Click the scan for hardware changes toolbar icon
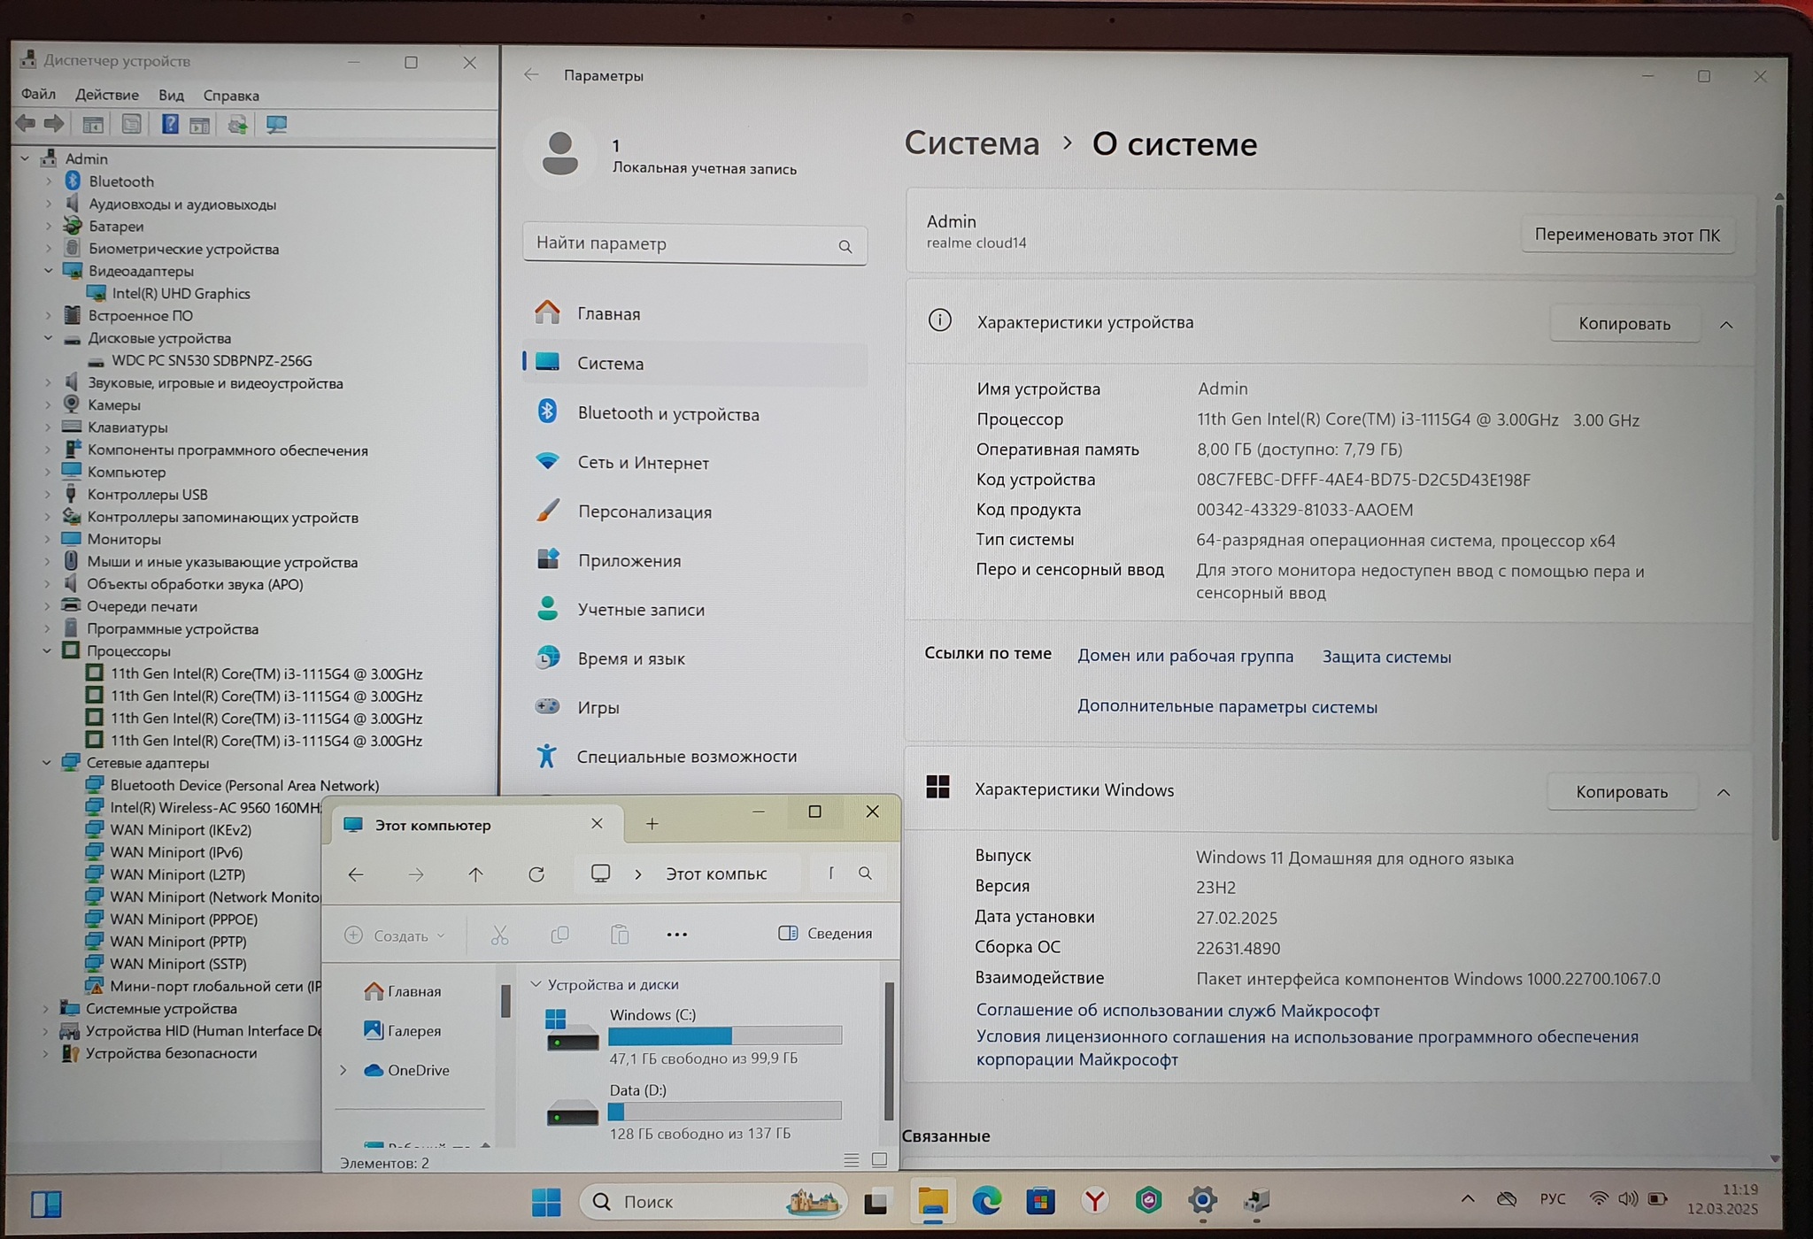1813x1239 pixels. (276, 125)
